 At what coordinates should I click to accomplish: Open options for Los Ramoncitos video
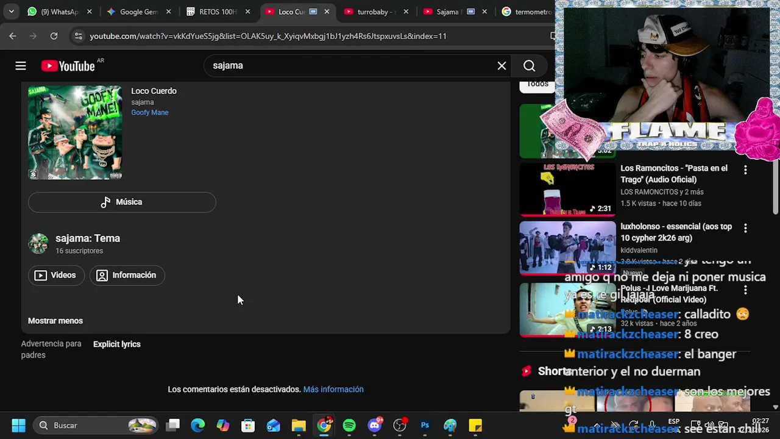coord(745,170)
